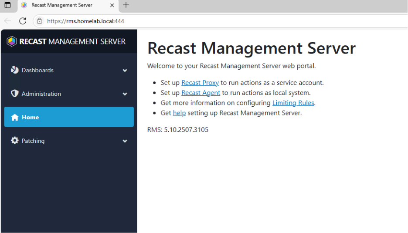The image size is (408, 233).
Task: Click the Recast Management Server page heading
Action: click(252, 48)
